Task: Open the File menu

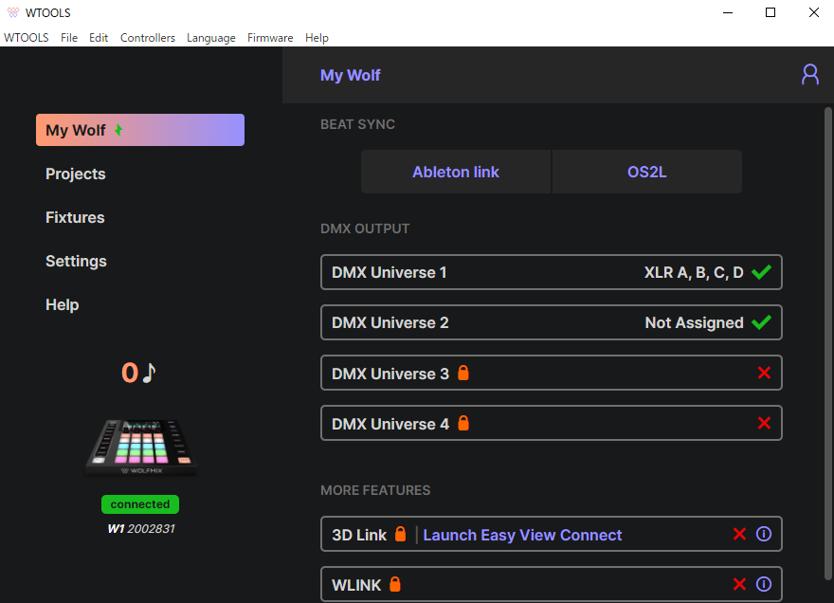Action: (69, 38)
